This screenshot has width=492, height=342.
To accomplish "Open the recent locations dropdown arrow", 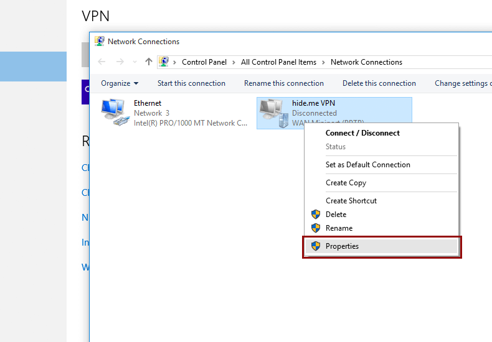I will pos(135,62).
